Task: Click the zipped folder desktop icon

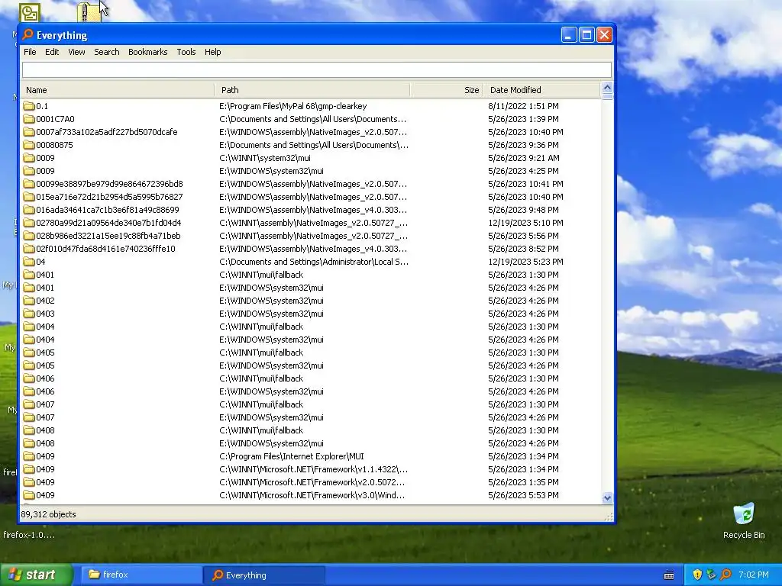Action: 89,12
